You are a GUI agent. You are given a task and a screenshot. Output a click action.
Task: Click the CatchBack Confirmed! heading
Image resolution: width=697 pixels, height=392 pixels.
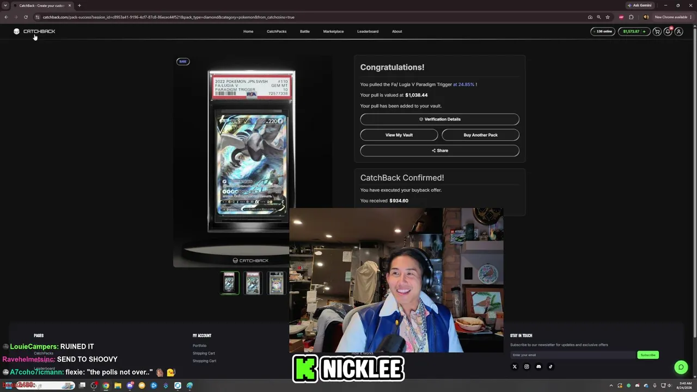click(x=402, y=178)
